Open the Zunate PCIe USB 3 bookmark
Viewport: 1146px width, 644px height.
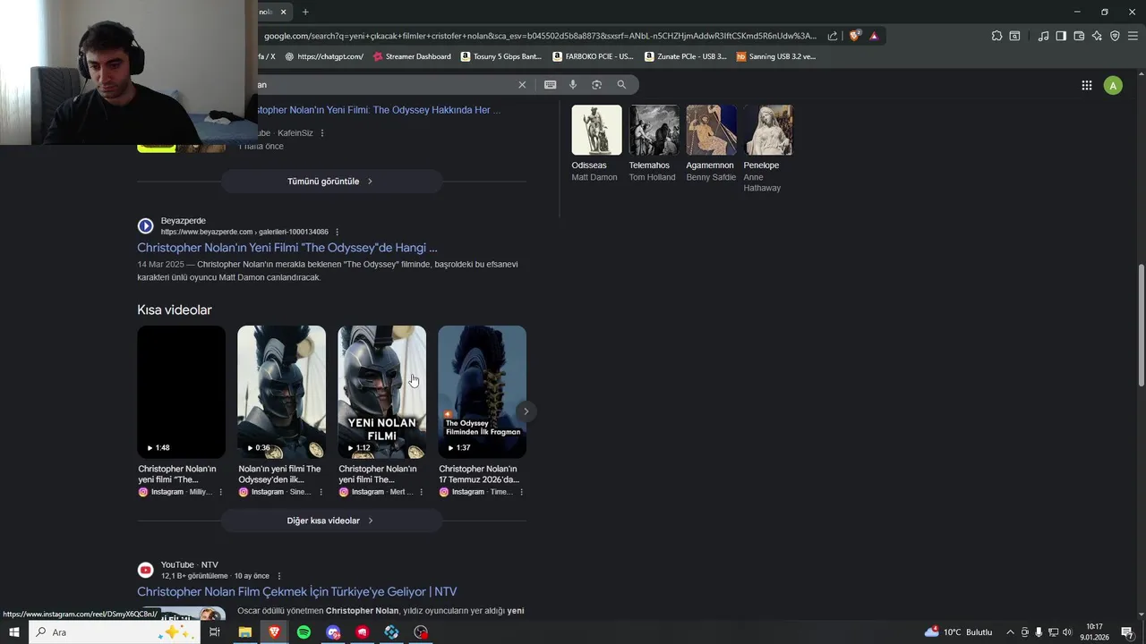pos(685,56)
